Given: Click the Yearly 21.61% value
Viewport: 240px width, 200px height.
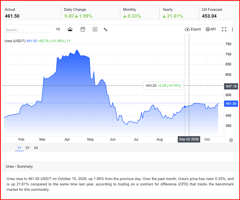Looking at the screenshot, I should click(173, 16).
